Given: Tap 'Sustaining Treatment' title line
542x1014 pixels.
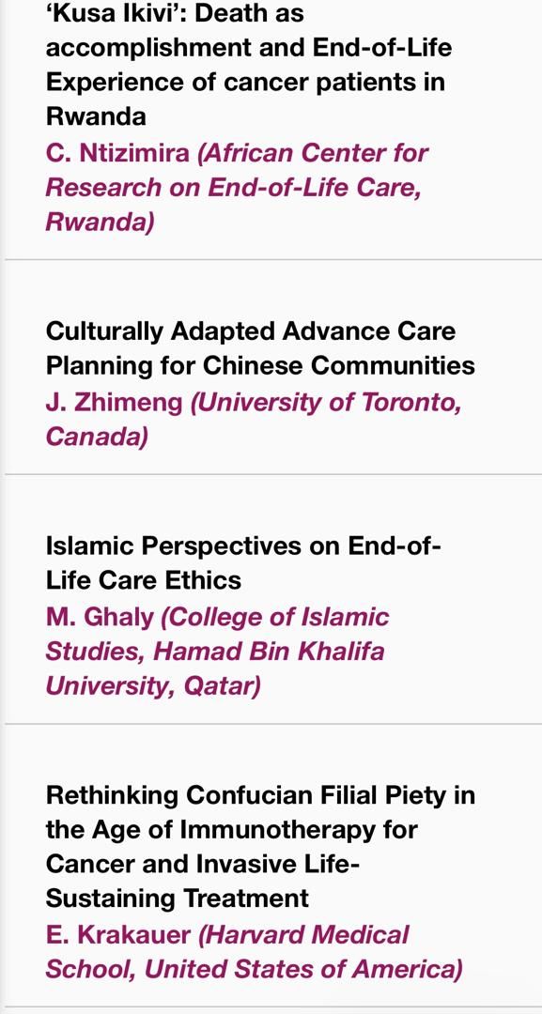Looking at the screenshot, I should pos(178,899).
